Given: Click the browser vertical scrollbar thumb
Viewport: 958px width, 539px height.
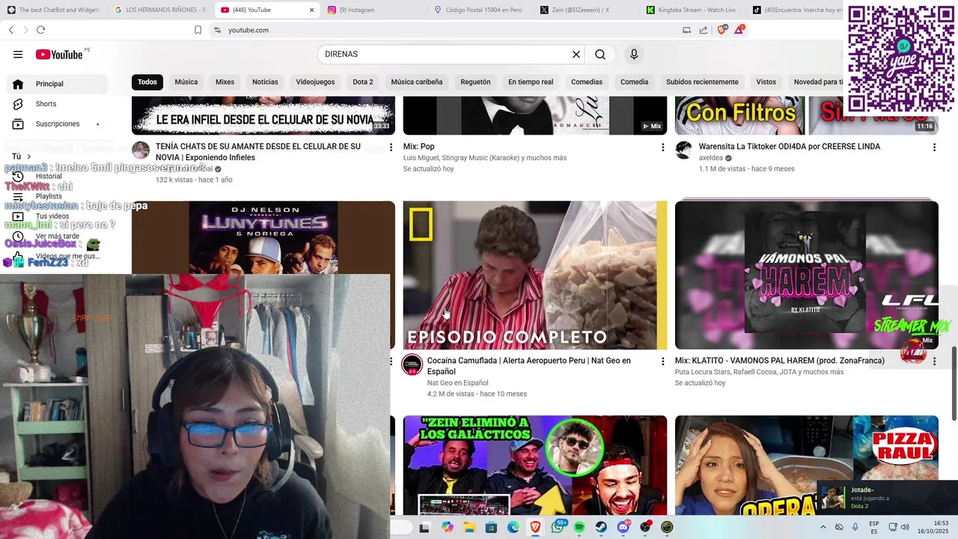Looking at the screenshot, I should pos(954,383).
